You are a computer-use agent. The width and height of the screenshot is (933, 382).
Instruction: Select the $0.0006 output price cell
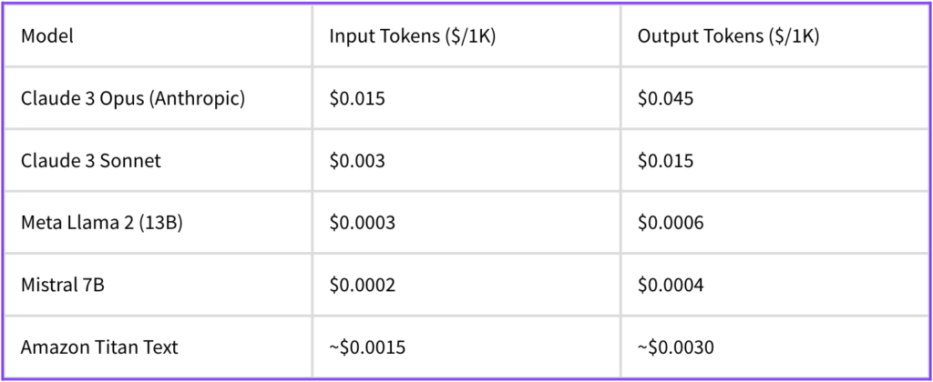tap(670, 224)
